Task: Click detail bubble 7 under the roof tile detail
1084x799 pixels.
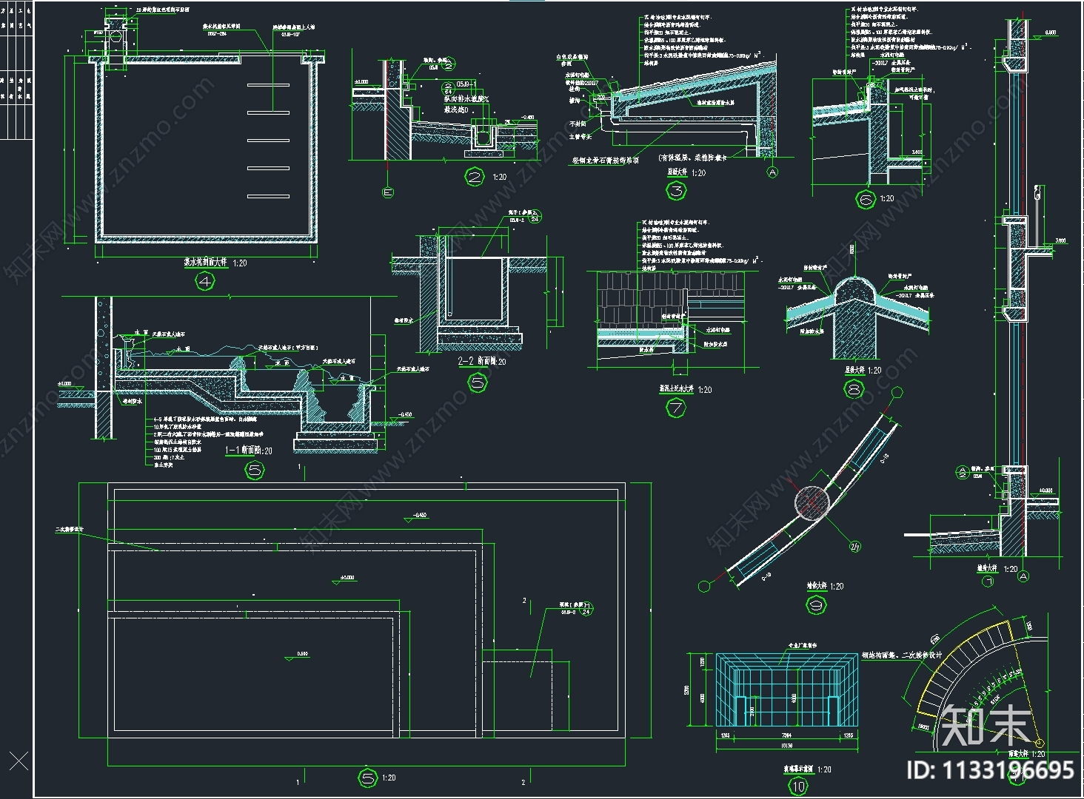Action: pyautogui.click(x=676, y=408)
